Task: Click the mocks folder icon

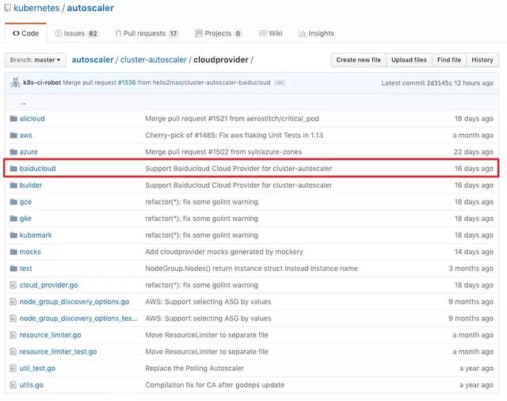Action: pyautogui.click(x=13, y=252)
